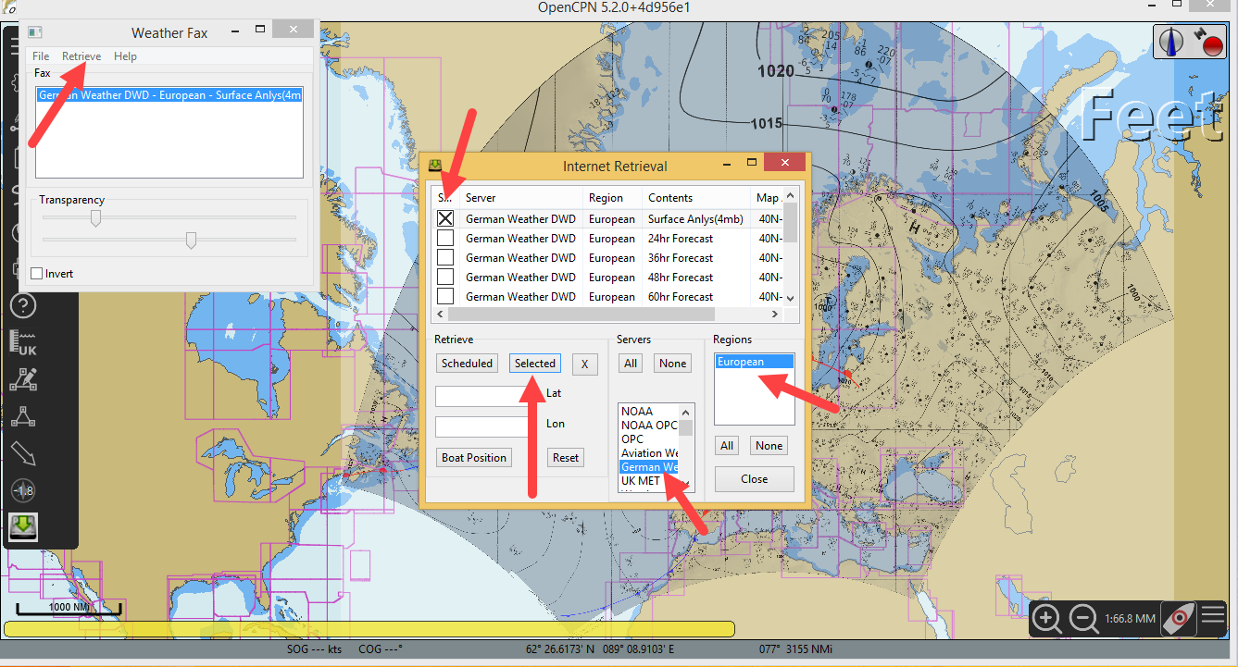Viewport: 1238px width, 667px height.
Task: Select the route drawing pencil tool
Action: click(x=23, y=379)
